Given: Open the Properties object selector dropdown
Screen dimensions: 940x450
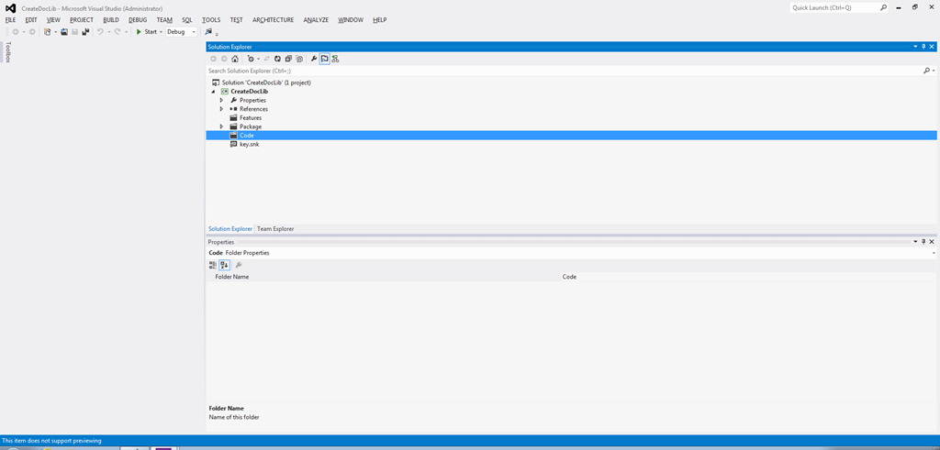Looking at the screenshot, I should [x=934, y=253].
